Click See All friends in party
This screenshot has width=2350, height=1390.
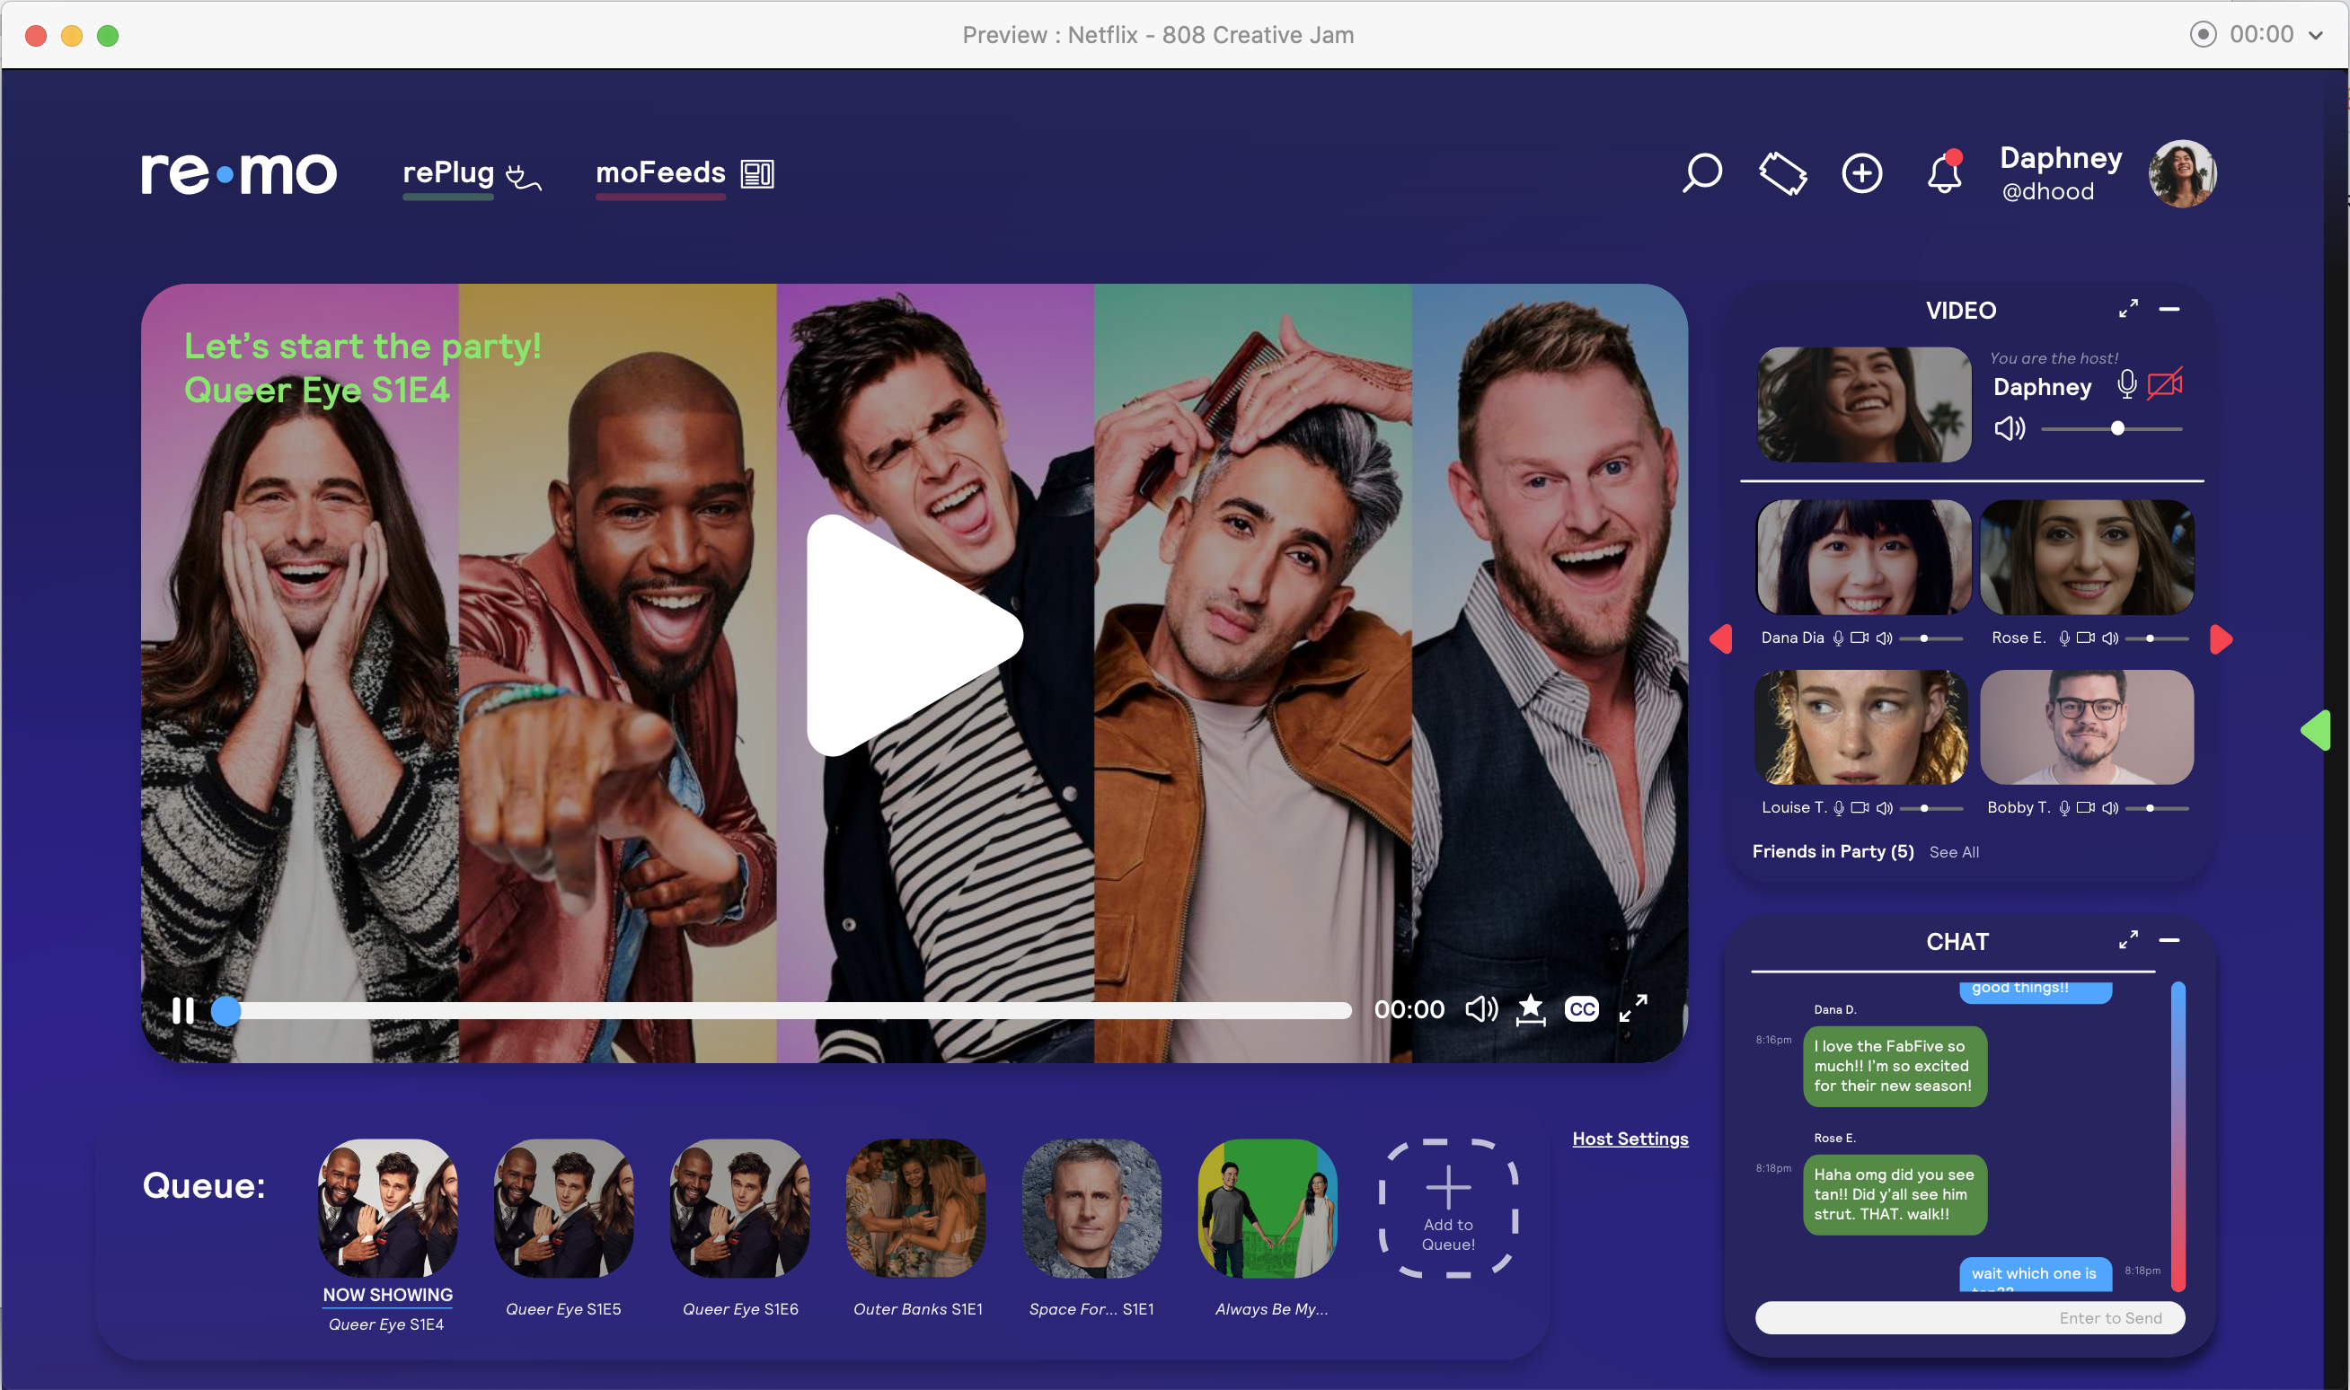1954,852
